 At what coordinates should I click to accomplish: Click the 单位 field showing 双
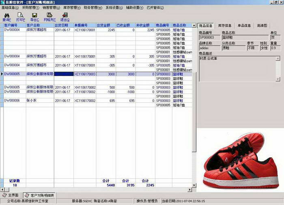[275, 38]
